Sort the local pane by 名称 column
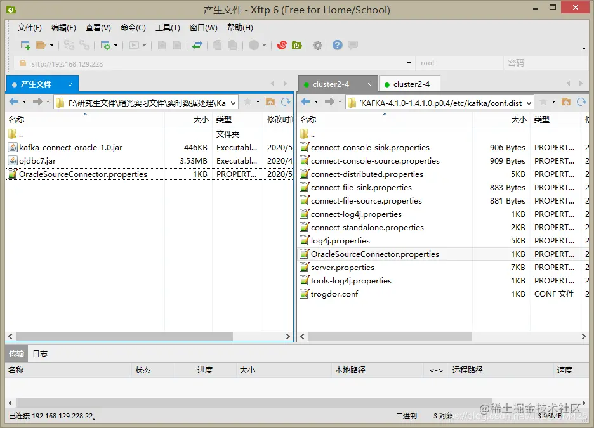Screen dimensions: 594x428 (x=85, y=120)
